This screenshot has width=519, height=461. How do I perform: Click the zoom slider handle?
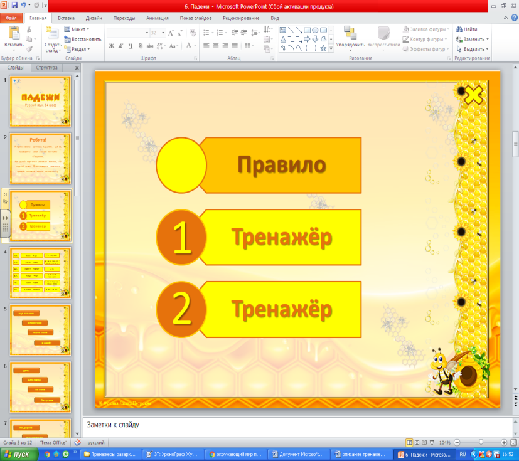(481, 442)
